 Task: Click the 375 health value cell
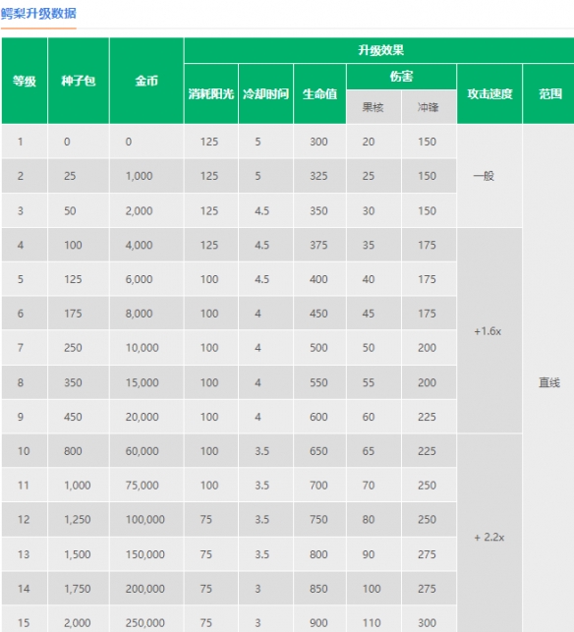pyautogui.click(x=319, y=245)
